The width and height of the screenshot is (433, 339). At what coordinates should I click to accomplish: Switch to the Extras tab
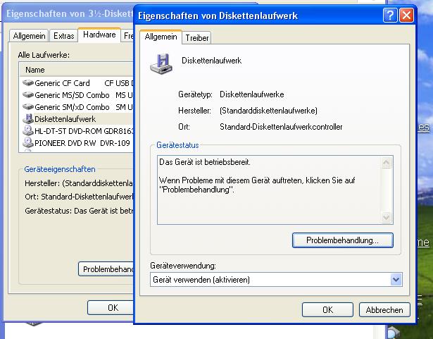click(63, 35)
